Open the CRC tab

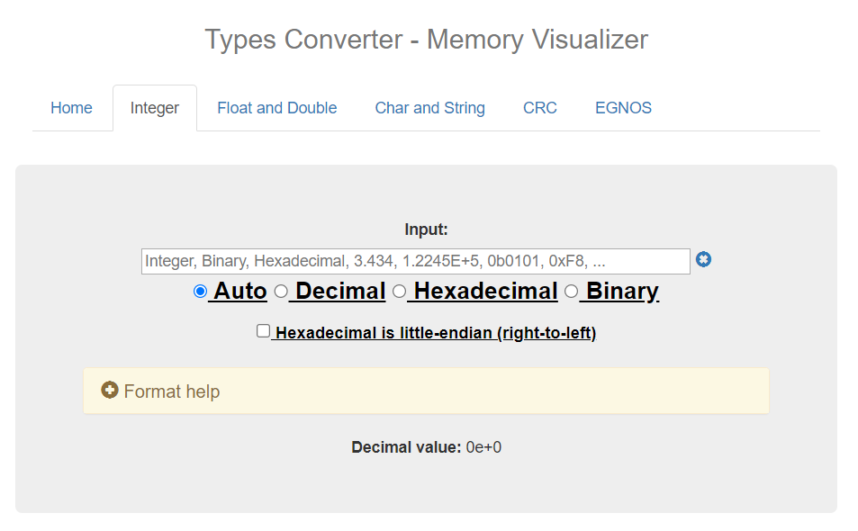tap(539, 108)
